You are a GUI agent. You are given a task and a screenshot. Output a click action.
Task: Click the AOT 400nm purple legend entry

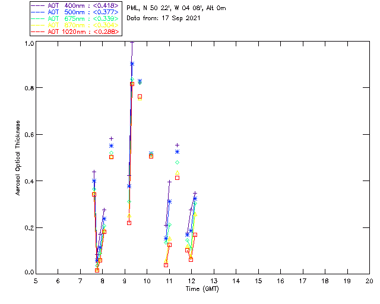click(75, 5)
